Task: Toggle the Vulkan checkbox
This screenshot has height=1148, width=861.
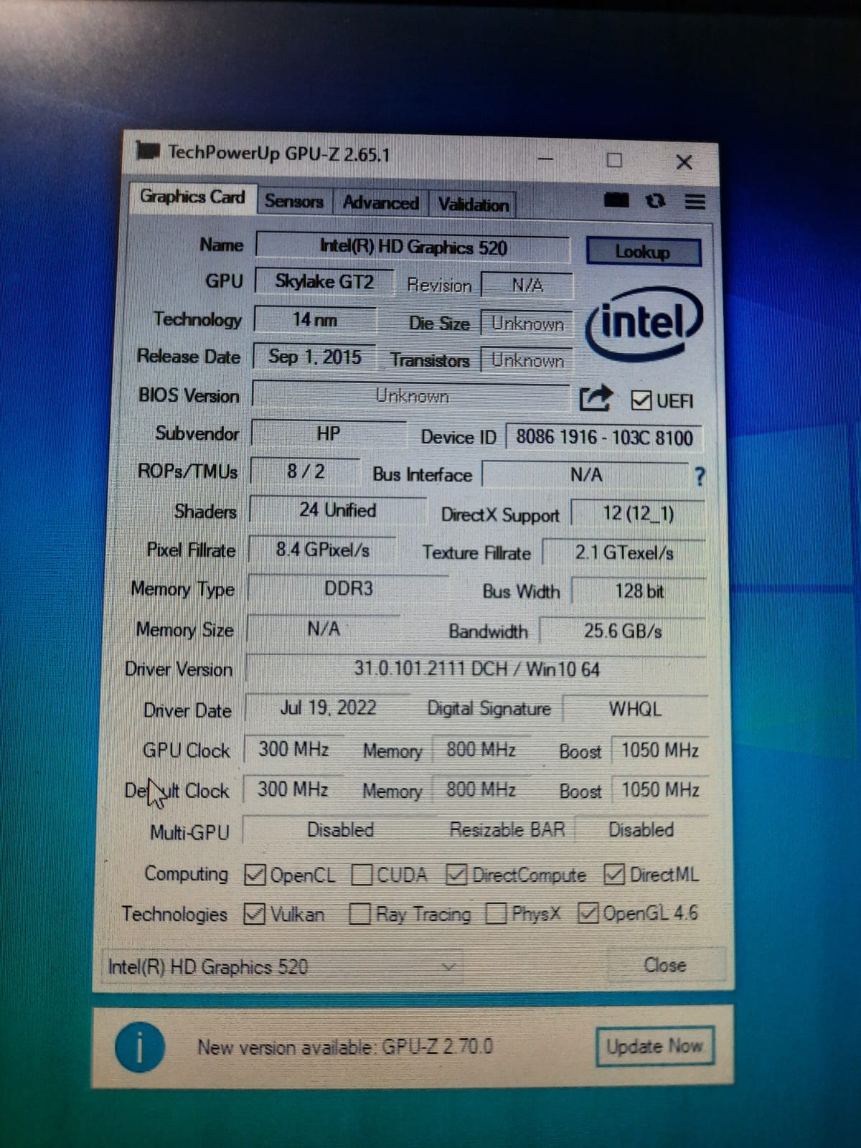Action: point(254,914)
